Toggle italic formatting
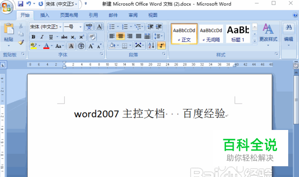The image size is (299, 177). coord(42,37)
